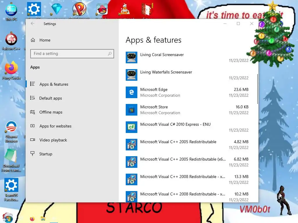Click File Explorer in the taskbar

(x=43, y=219)
